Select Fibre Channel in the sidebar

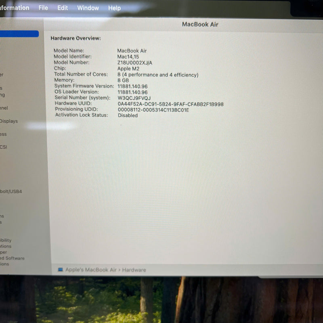(4, 108)
